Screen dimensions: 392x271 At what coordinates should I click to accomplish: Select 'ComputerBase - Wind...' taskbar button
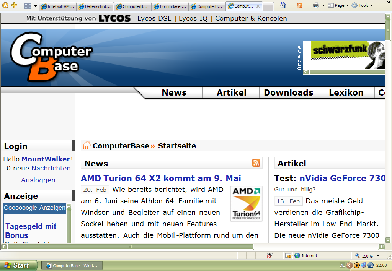click(x=72, y=266)
